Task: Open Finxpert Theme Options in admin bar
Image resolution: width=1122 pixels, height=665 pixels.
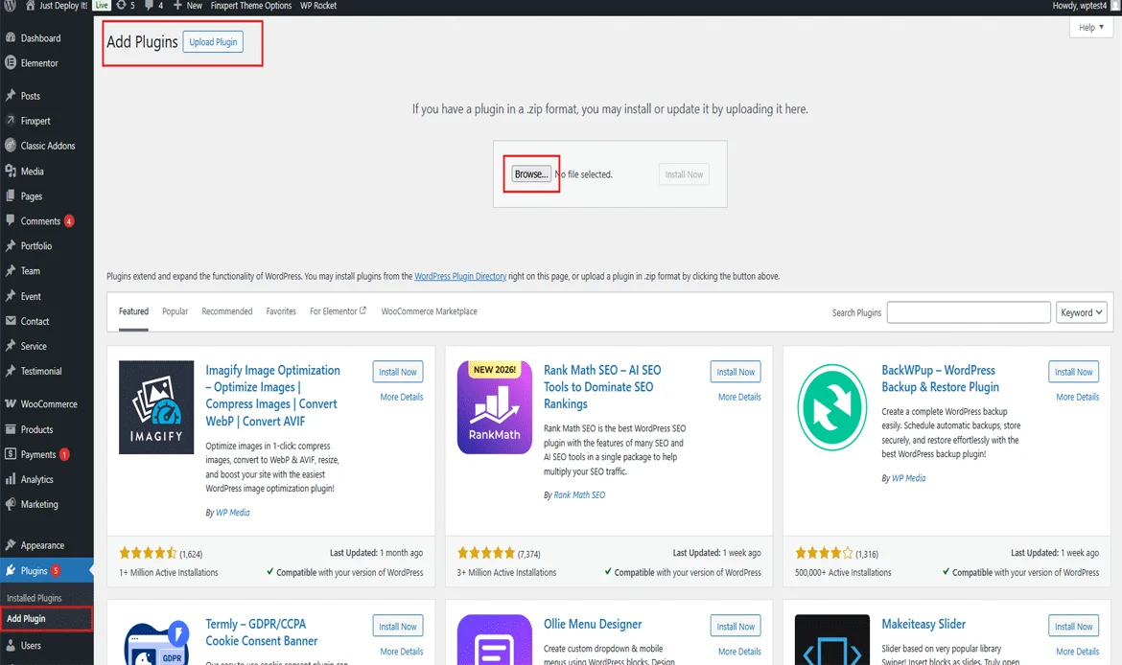Action: click(251, 5)
